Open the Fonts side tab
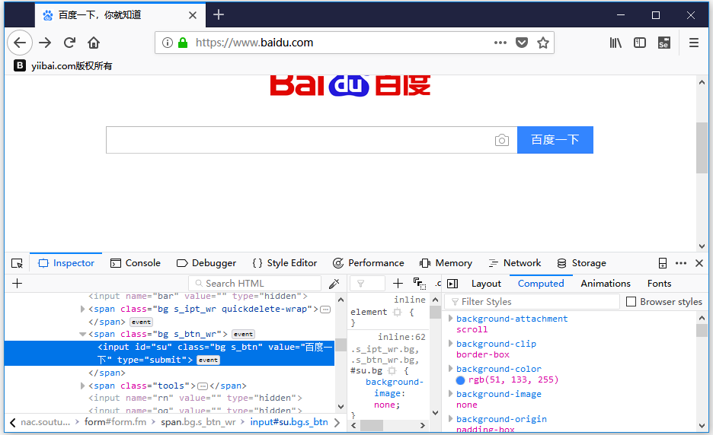Screen dimensions: 713x435 click(660, 284)
